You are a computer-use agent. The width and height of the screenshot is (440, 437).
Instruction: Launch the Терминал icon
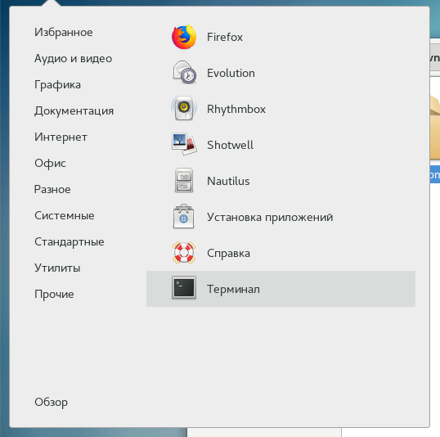pyautogui.click(x=184, y=288)
